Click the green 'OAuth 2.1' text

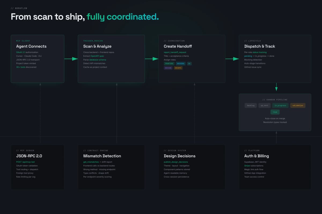(21, 52)
